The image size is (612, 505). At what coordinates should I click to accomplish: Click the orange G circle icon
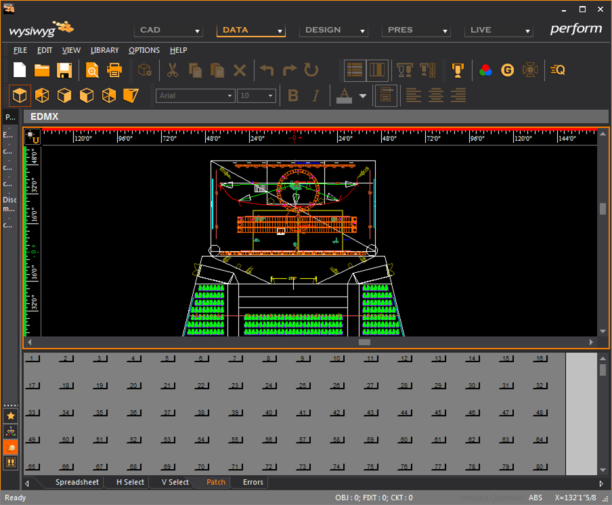point(507,70)
